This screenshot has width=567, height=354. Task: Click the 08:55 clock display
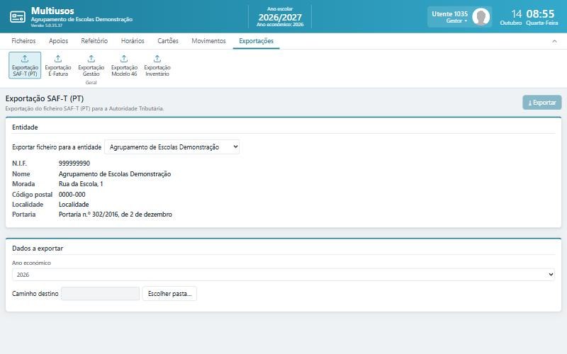click(x=540, y=13)
